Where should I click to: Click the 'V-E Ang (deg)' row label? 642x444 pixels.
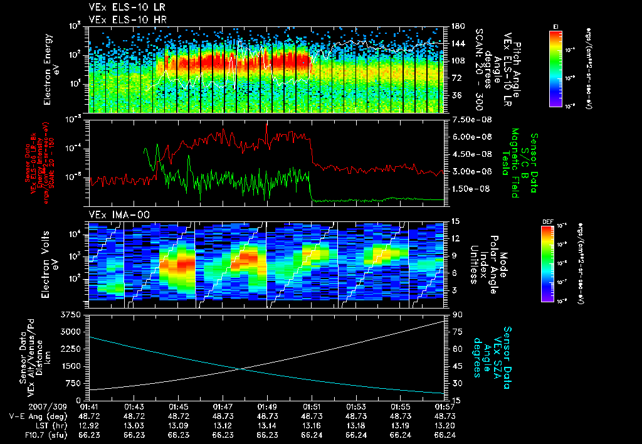tap(38, 416)
